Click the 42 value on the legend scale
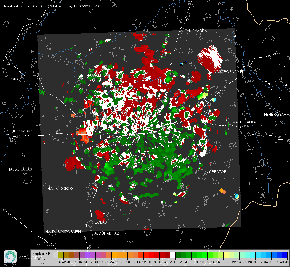The height and width of the screenshot is (267, 290). (x=287, y=262)
